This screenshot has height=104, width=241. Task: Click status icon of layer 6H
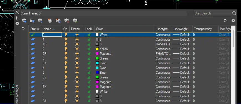click(x=32, y=87)
